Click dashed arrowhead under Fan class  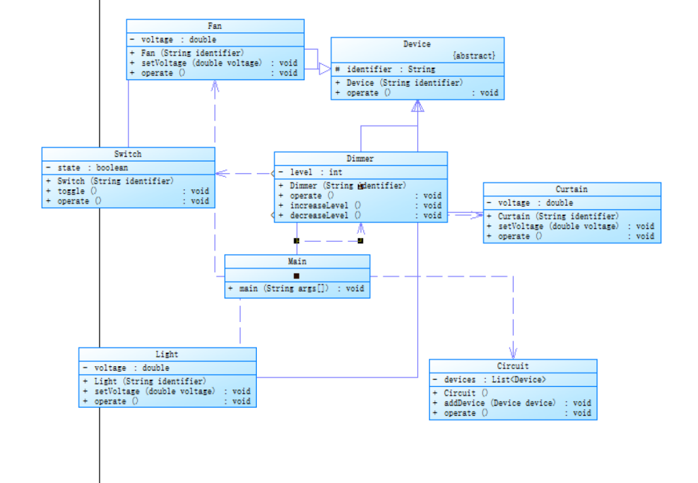[215, 87]
